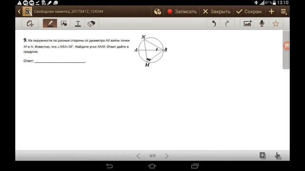Undo the last stroke
Image resolution: width=305 pixels, height=171 pixels.
tap(213, 23)
